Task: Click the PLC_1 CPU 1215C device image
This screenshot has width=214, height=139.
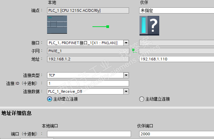Action: pos(57,25)
